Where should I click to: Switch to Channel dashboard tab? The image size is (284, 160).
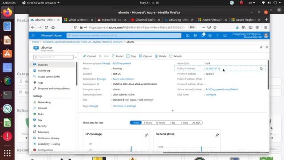145,20
